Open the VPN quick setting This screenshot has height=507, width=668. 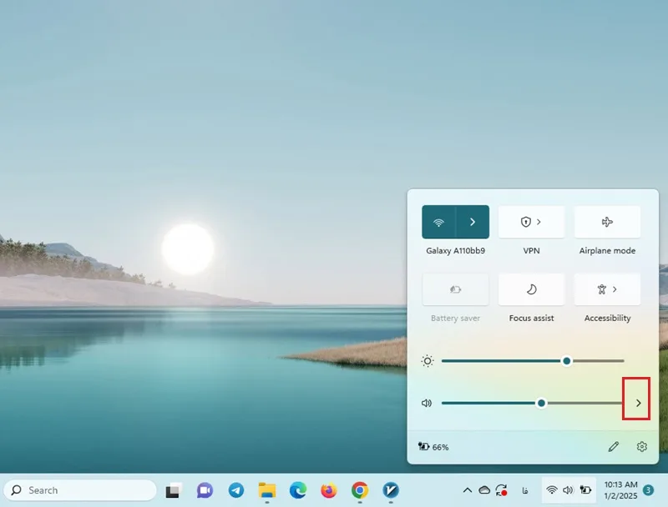point(531,222)
